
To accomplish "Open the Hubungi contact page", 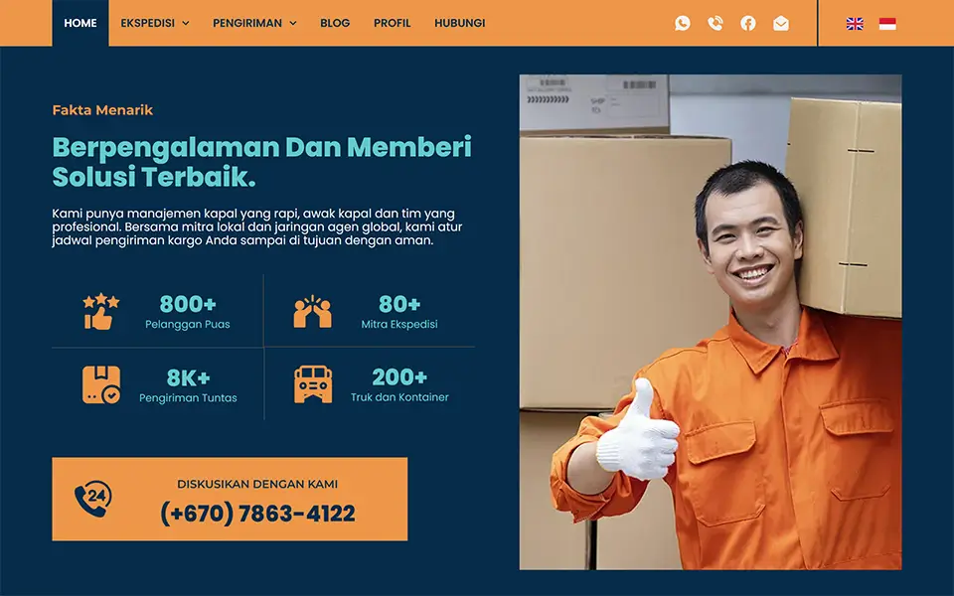I will 459,23.
